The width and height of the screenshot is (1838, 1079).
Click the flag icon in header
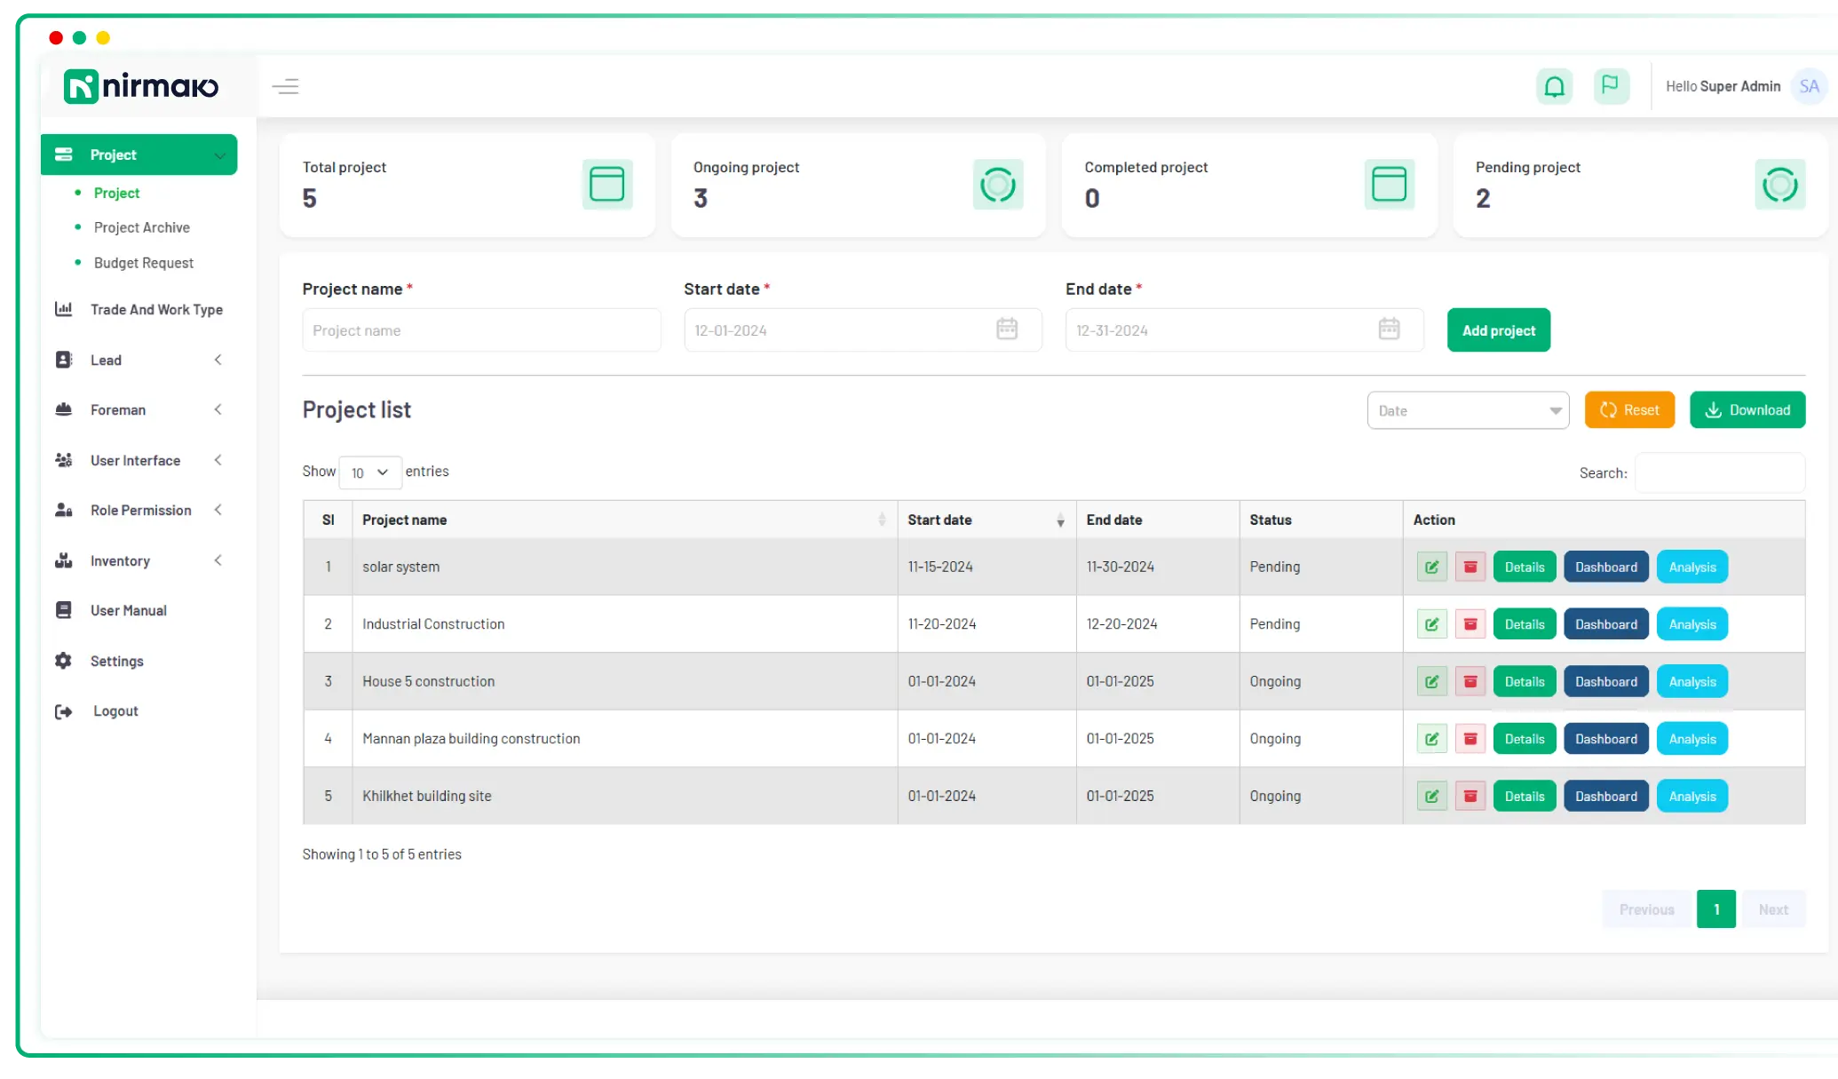pyautogui.click(x=1610, y=86)
